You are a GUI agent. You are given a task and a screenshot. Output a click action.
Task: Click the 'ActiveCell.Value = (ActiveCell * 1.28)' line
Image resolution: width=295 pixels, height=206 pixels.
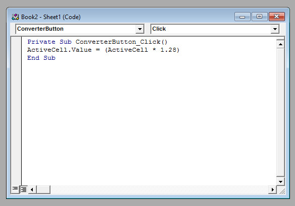tap(103, 50)
